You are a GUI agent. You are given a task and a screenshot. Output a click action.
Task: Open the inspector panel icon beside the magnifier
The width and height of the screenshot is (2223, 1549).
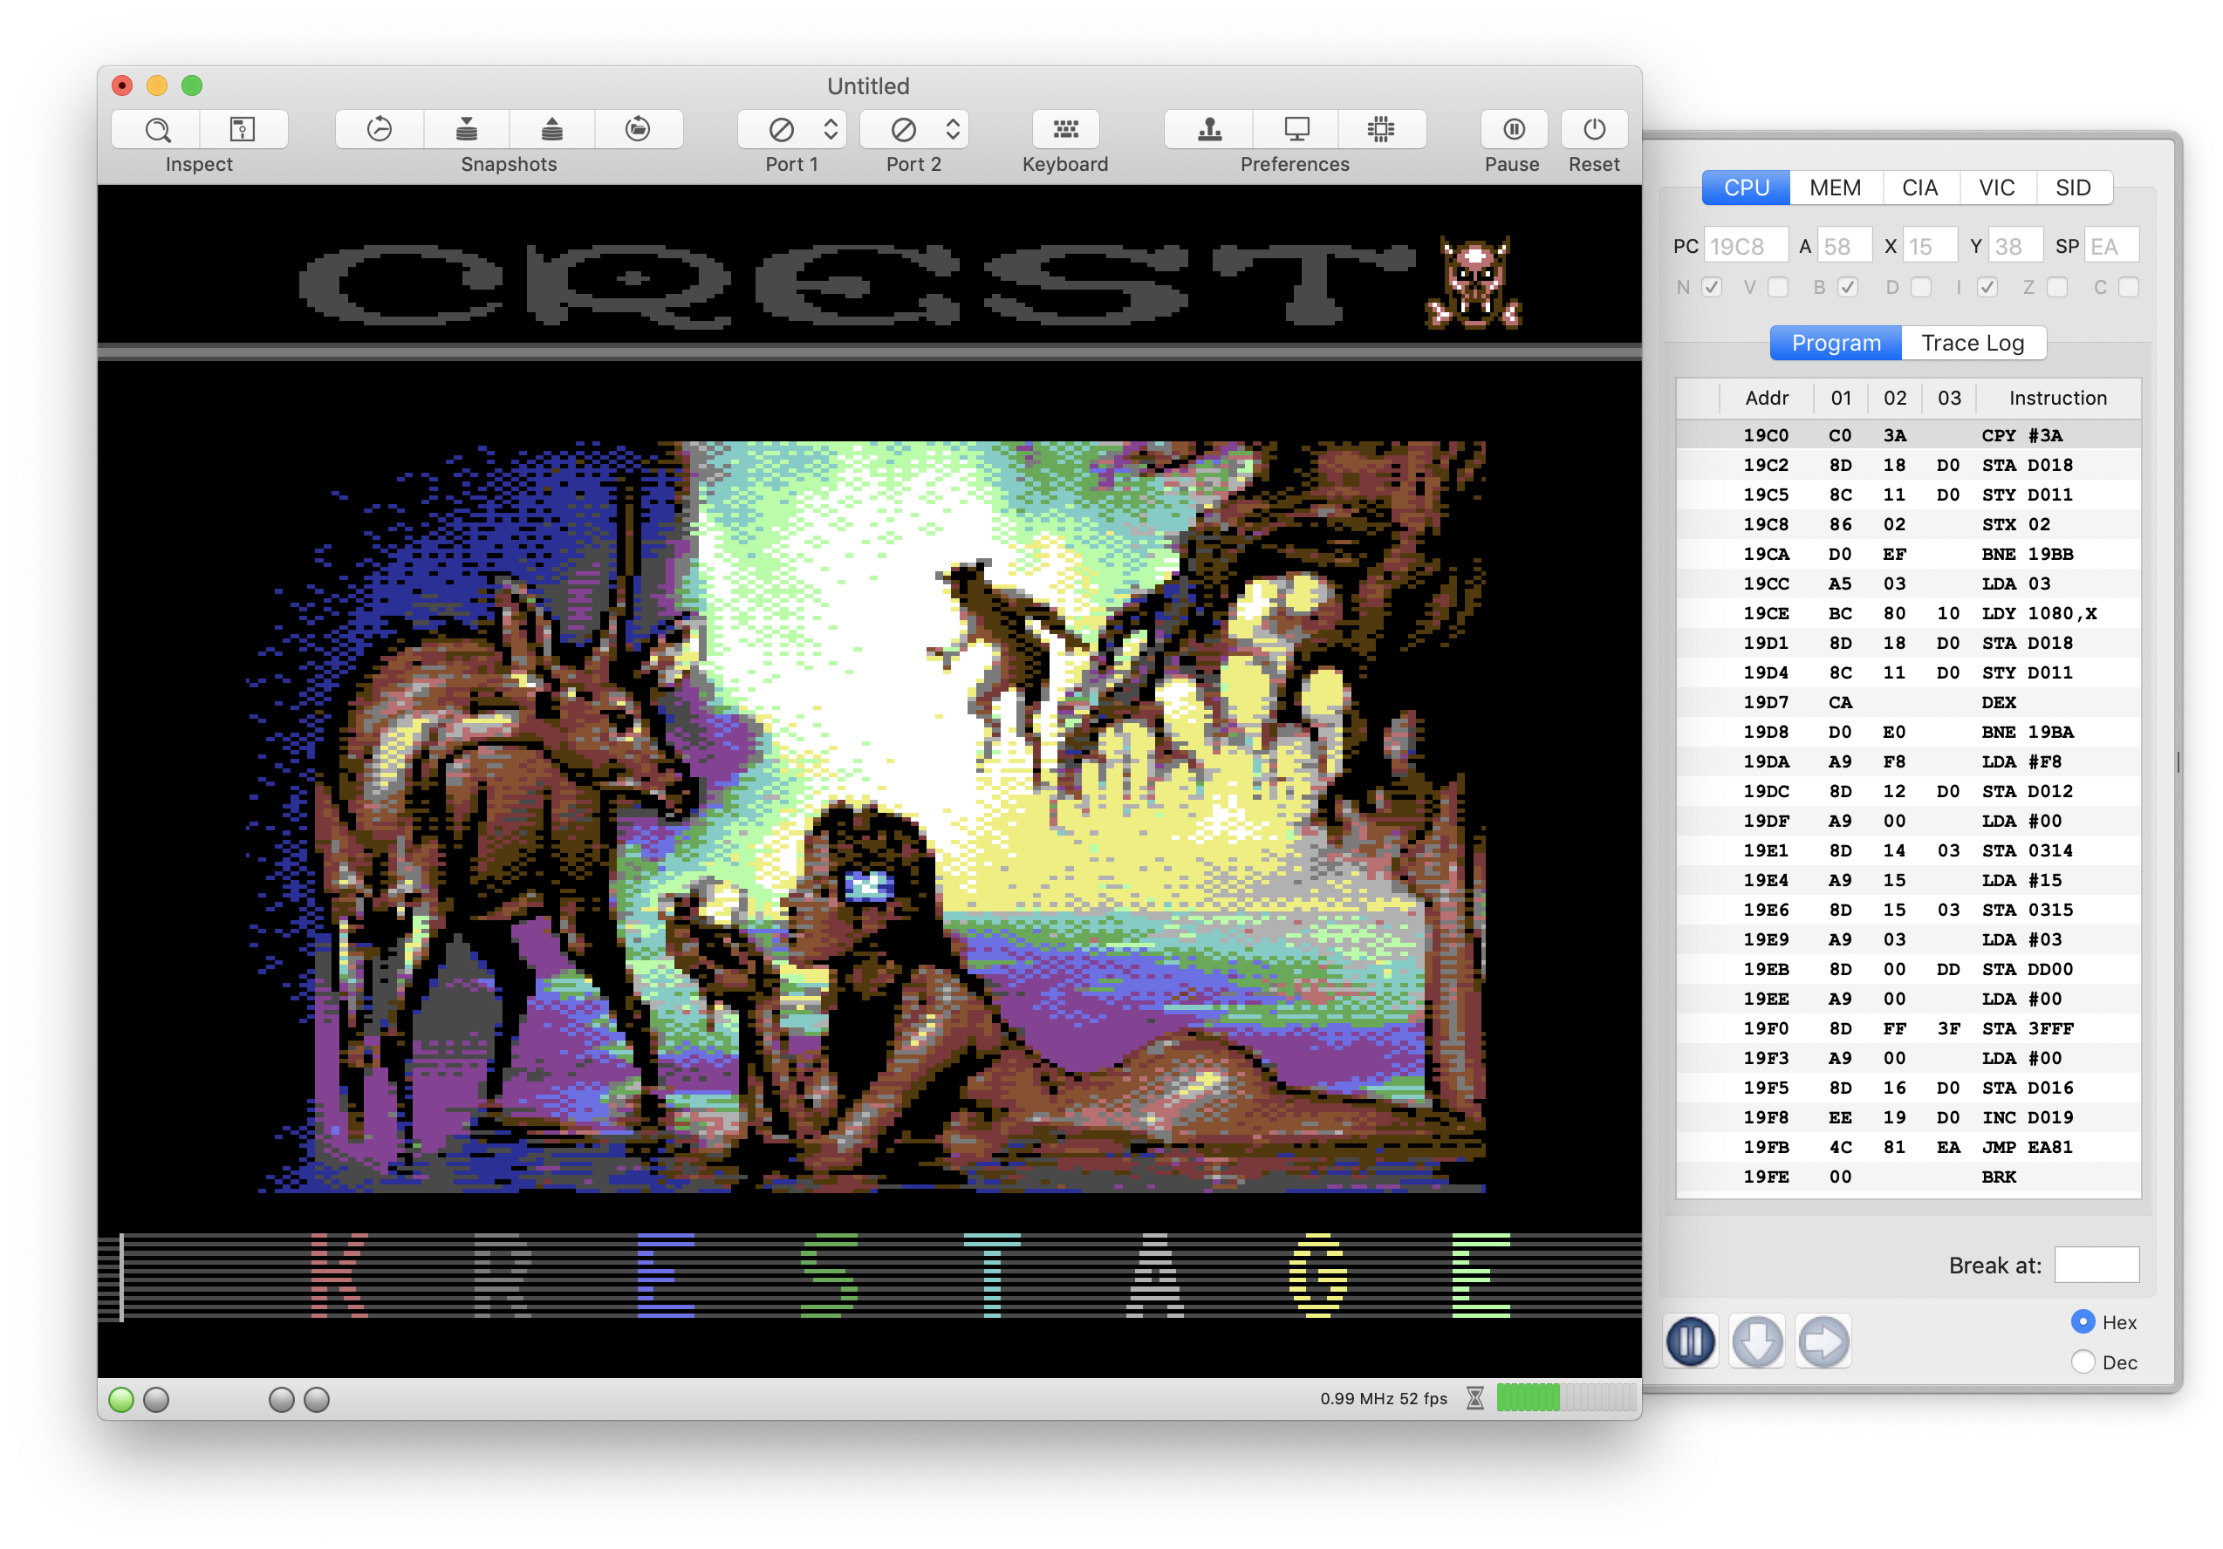coord(243,129)
